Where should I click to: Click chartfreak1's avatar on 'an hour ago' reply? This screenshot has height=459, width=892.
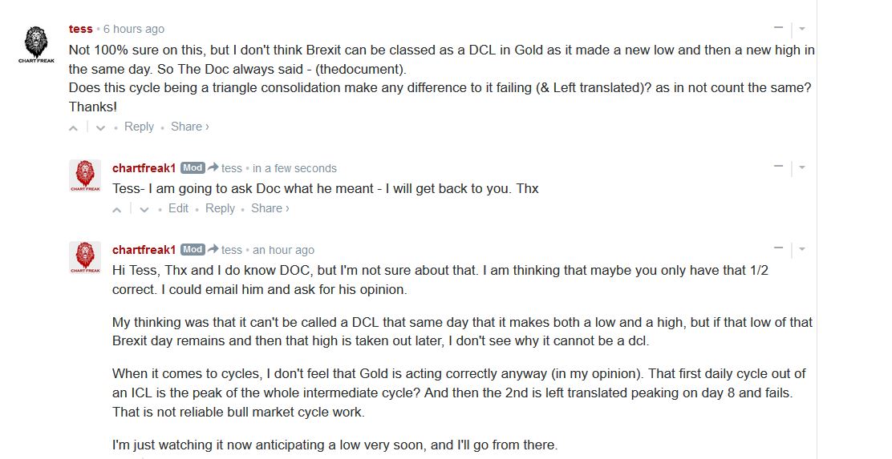(x=84, y=257)
